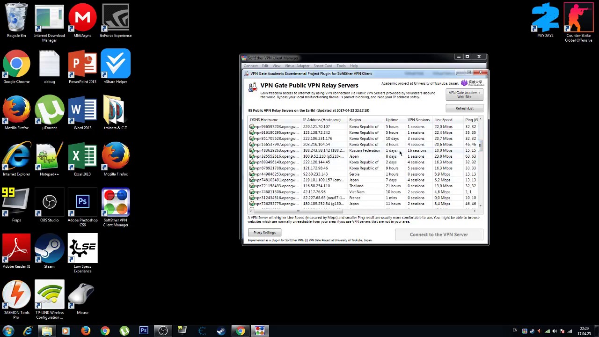This screenshot has width=599, height=337.
Task: Open Proxy Settings
Action: [264, 233]
